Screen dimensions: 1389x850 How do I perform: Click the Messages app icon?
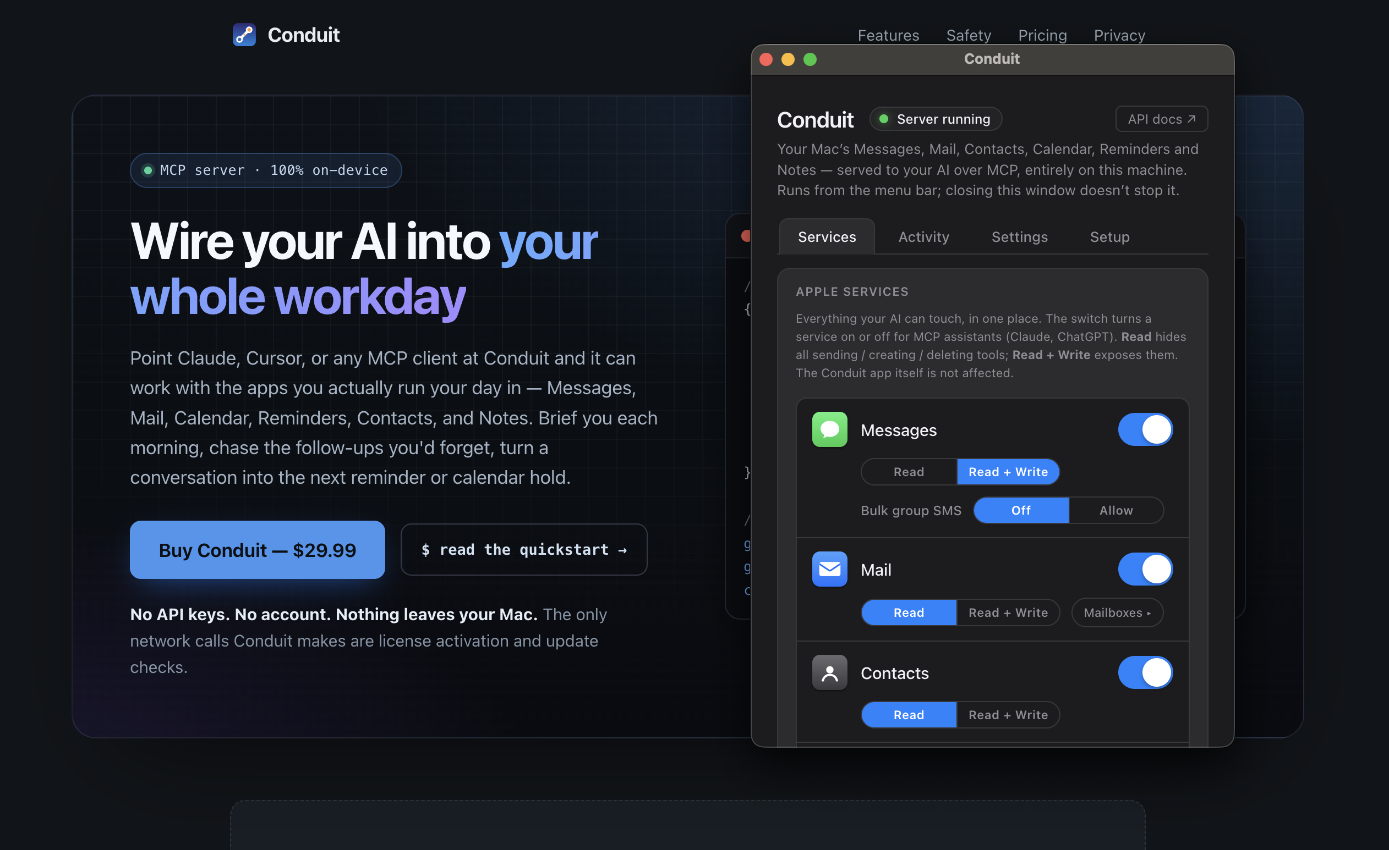point(829,430)
